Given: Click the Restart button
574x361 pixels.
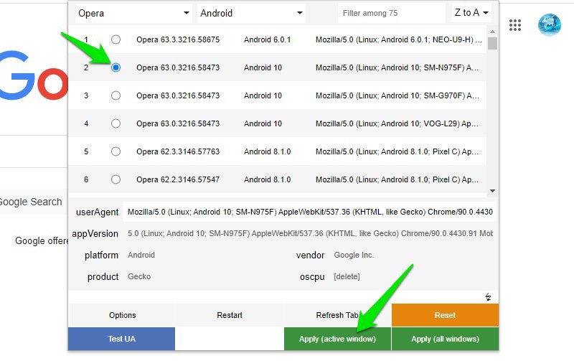Looking at the screenshot, I should [x=230, y=315].
